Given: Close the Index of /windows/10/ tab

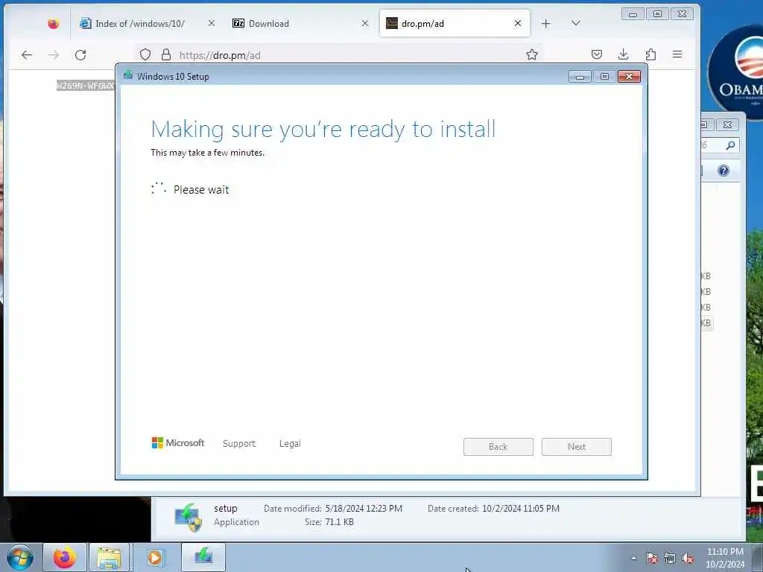Looking at the screenshot, I should point(211,23).
